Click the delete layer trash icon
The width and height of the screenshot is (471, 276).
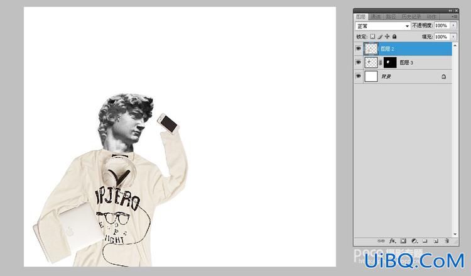click(x=447, y=241)
